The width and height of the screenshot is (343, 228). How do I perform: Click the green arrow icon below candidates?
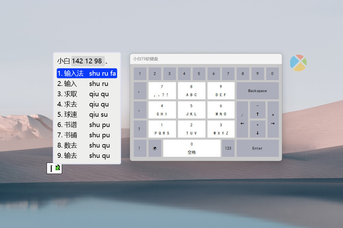tap(58, 168)
